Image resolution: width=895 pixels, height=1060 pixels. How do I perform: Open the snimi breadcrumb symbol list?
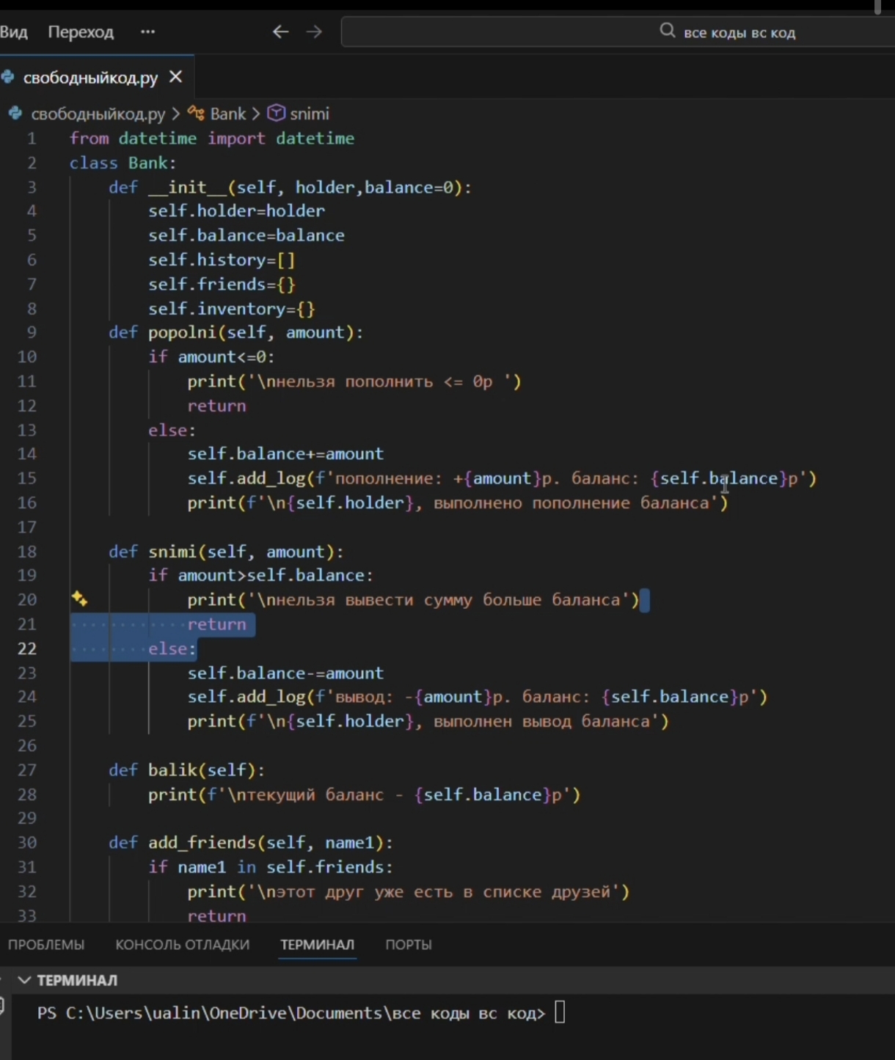pos(310,114)
